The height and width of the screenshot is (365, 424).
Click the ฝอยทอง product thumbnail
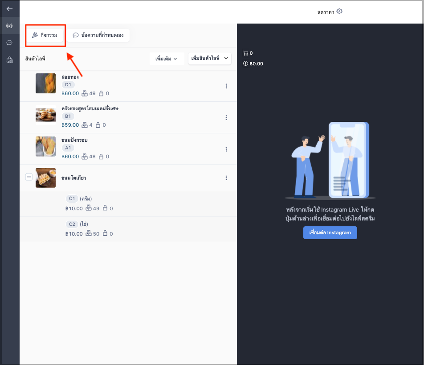pyautogui.click(x=46, y=84)
